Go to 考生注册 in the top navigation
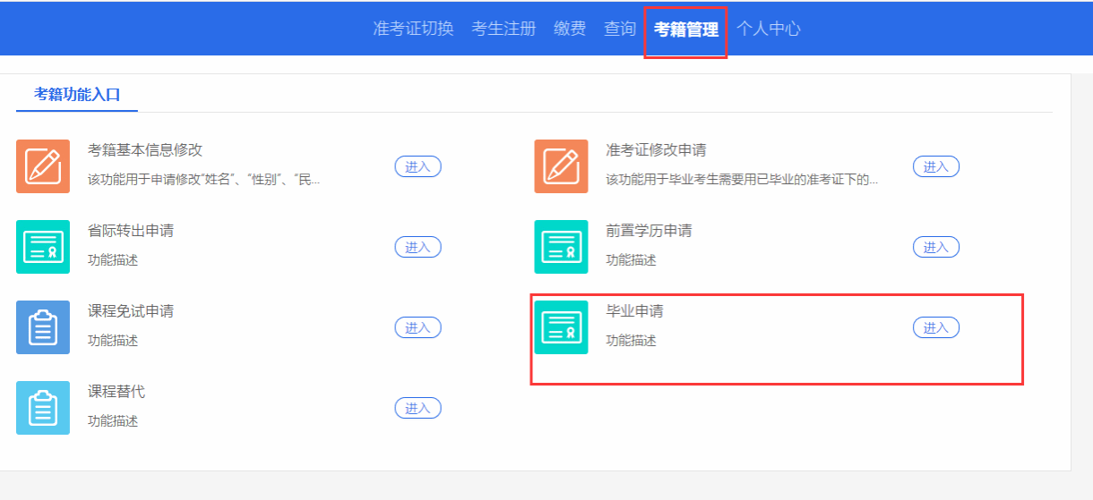The height and width of the screenshot is (500, 1093). pos(503,29)
